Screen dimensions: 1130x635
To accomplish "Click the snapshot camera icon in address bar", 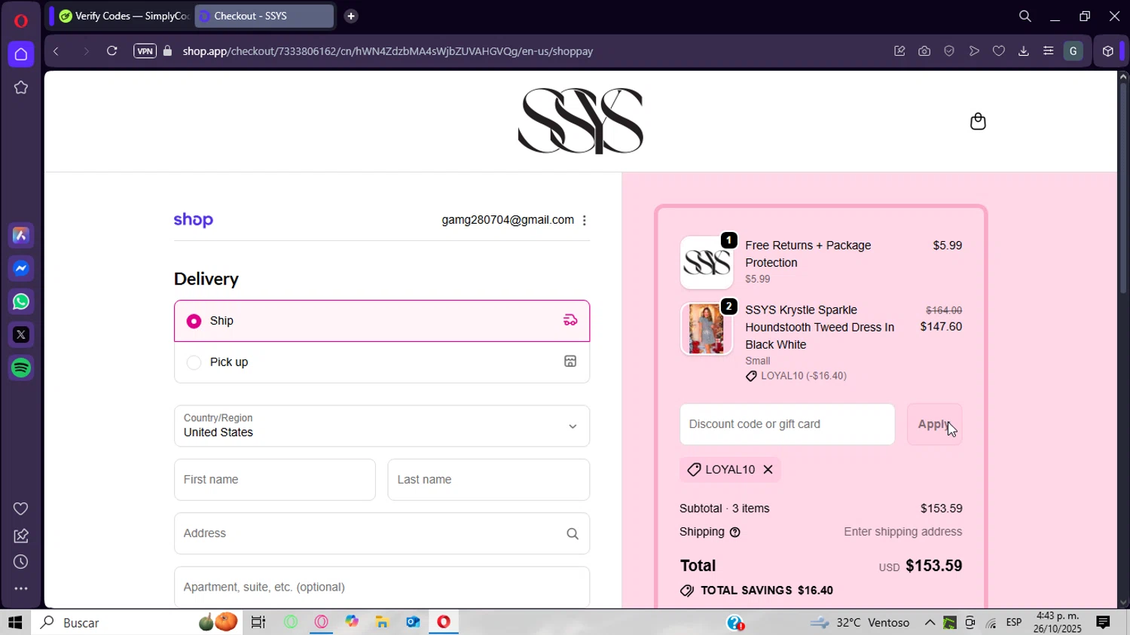I will (924, 51).
